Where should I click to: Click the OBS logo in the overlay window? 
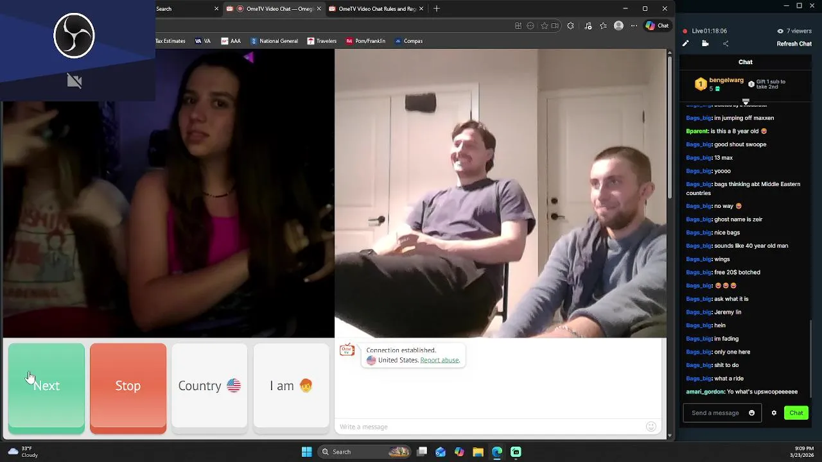74,36
